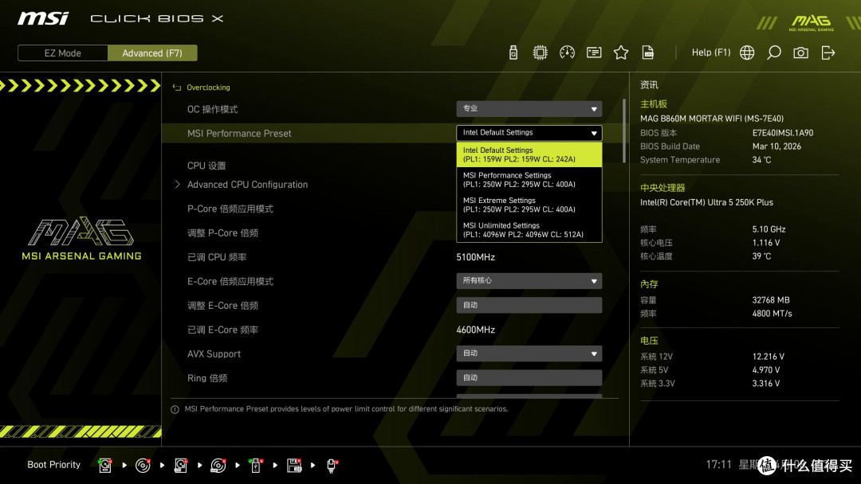Open the Favorites star icon
This screenshot has width=861, height=484.
point(620,53)
